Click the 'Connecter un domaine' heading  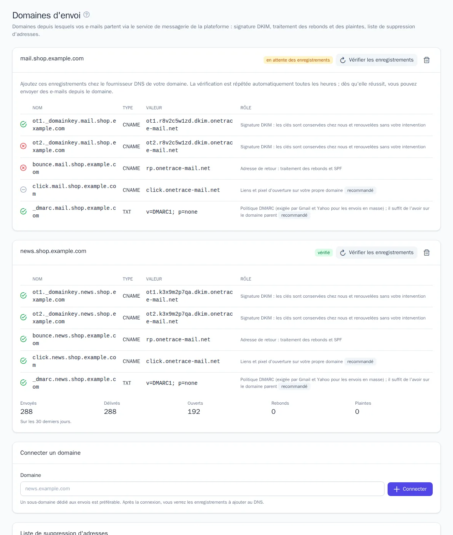pos(51,453)
